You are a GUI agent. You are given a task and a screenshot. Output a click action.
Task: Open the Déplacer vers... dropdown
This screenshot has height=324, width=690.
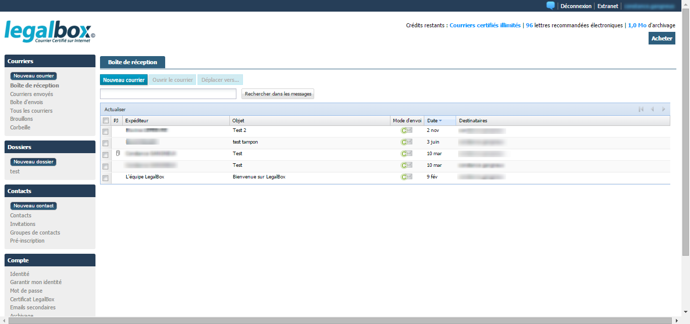[x=220, y=80]
